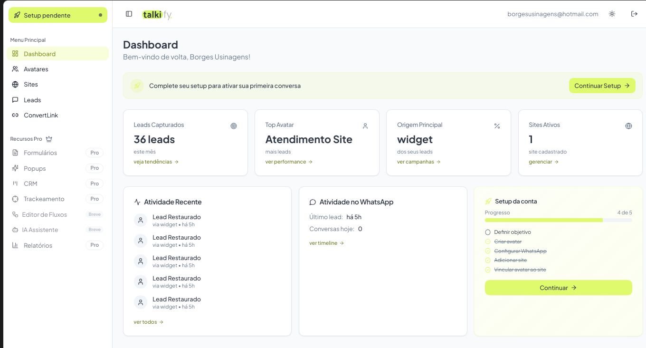Viewport: 646px width, 348px height.
Task: Select the Definir objetivo step circle
Action: (488, 232)
